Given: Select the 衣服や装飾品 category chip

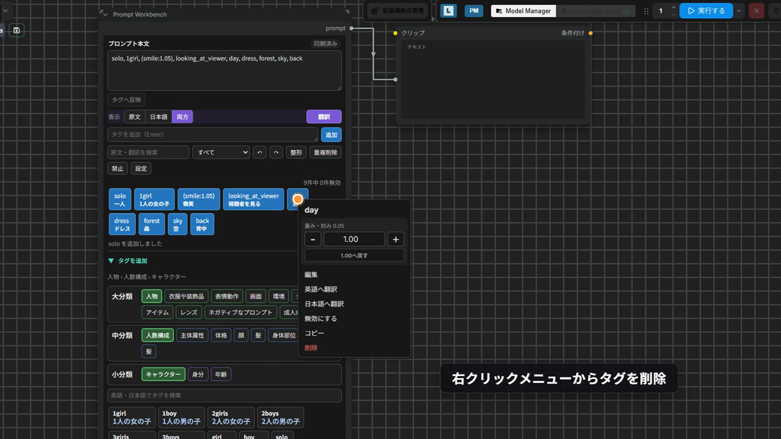Looking at the screenshot, I should (186, 296).
